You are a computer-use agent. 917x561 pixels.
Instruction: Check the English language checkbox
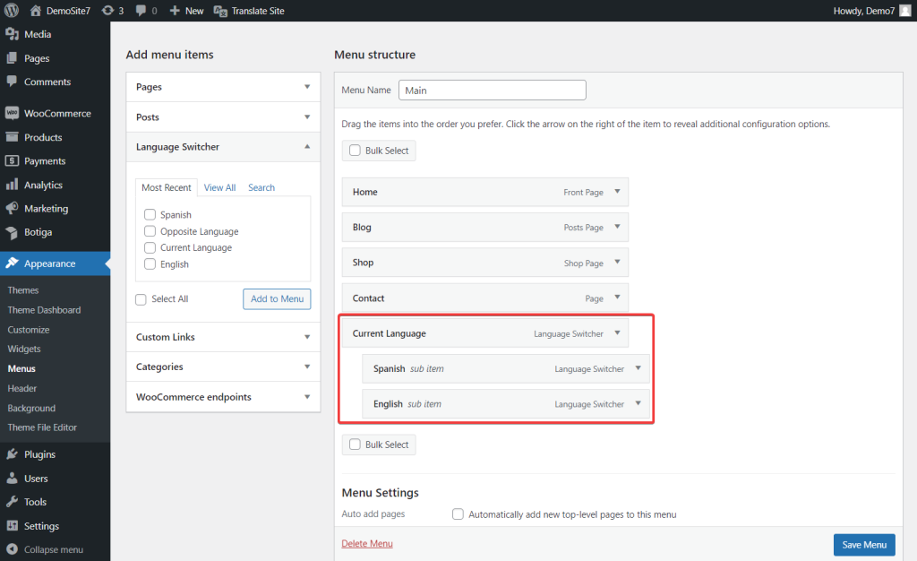pos(150,263)
